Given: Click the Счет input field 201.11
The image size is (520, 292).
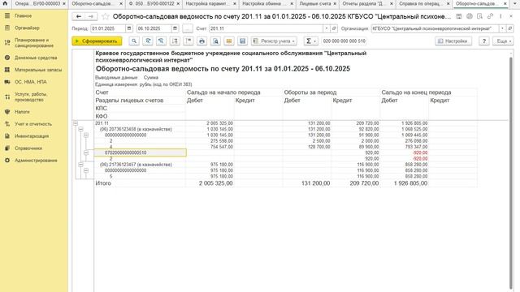Looking at the screenshot, I should click(x=266, y=28).
